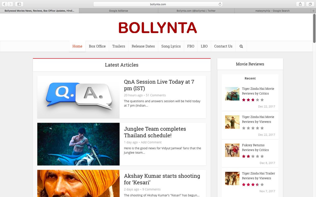Open Junglee Team completes Thailand schedule title
The image size is (316, 197).
(155, 132)
